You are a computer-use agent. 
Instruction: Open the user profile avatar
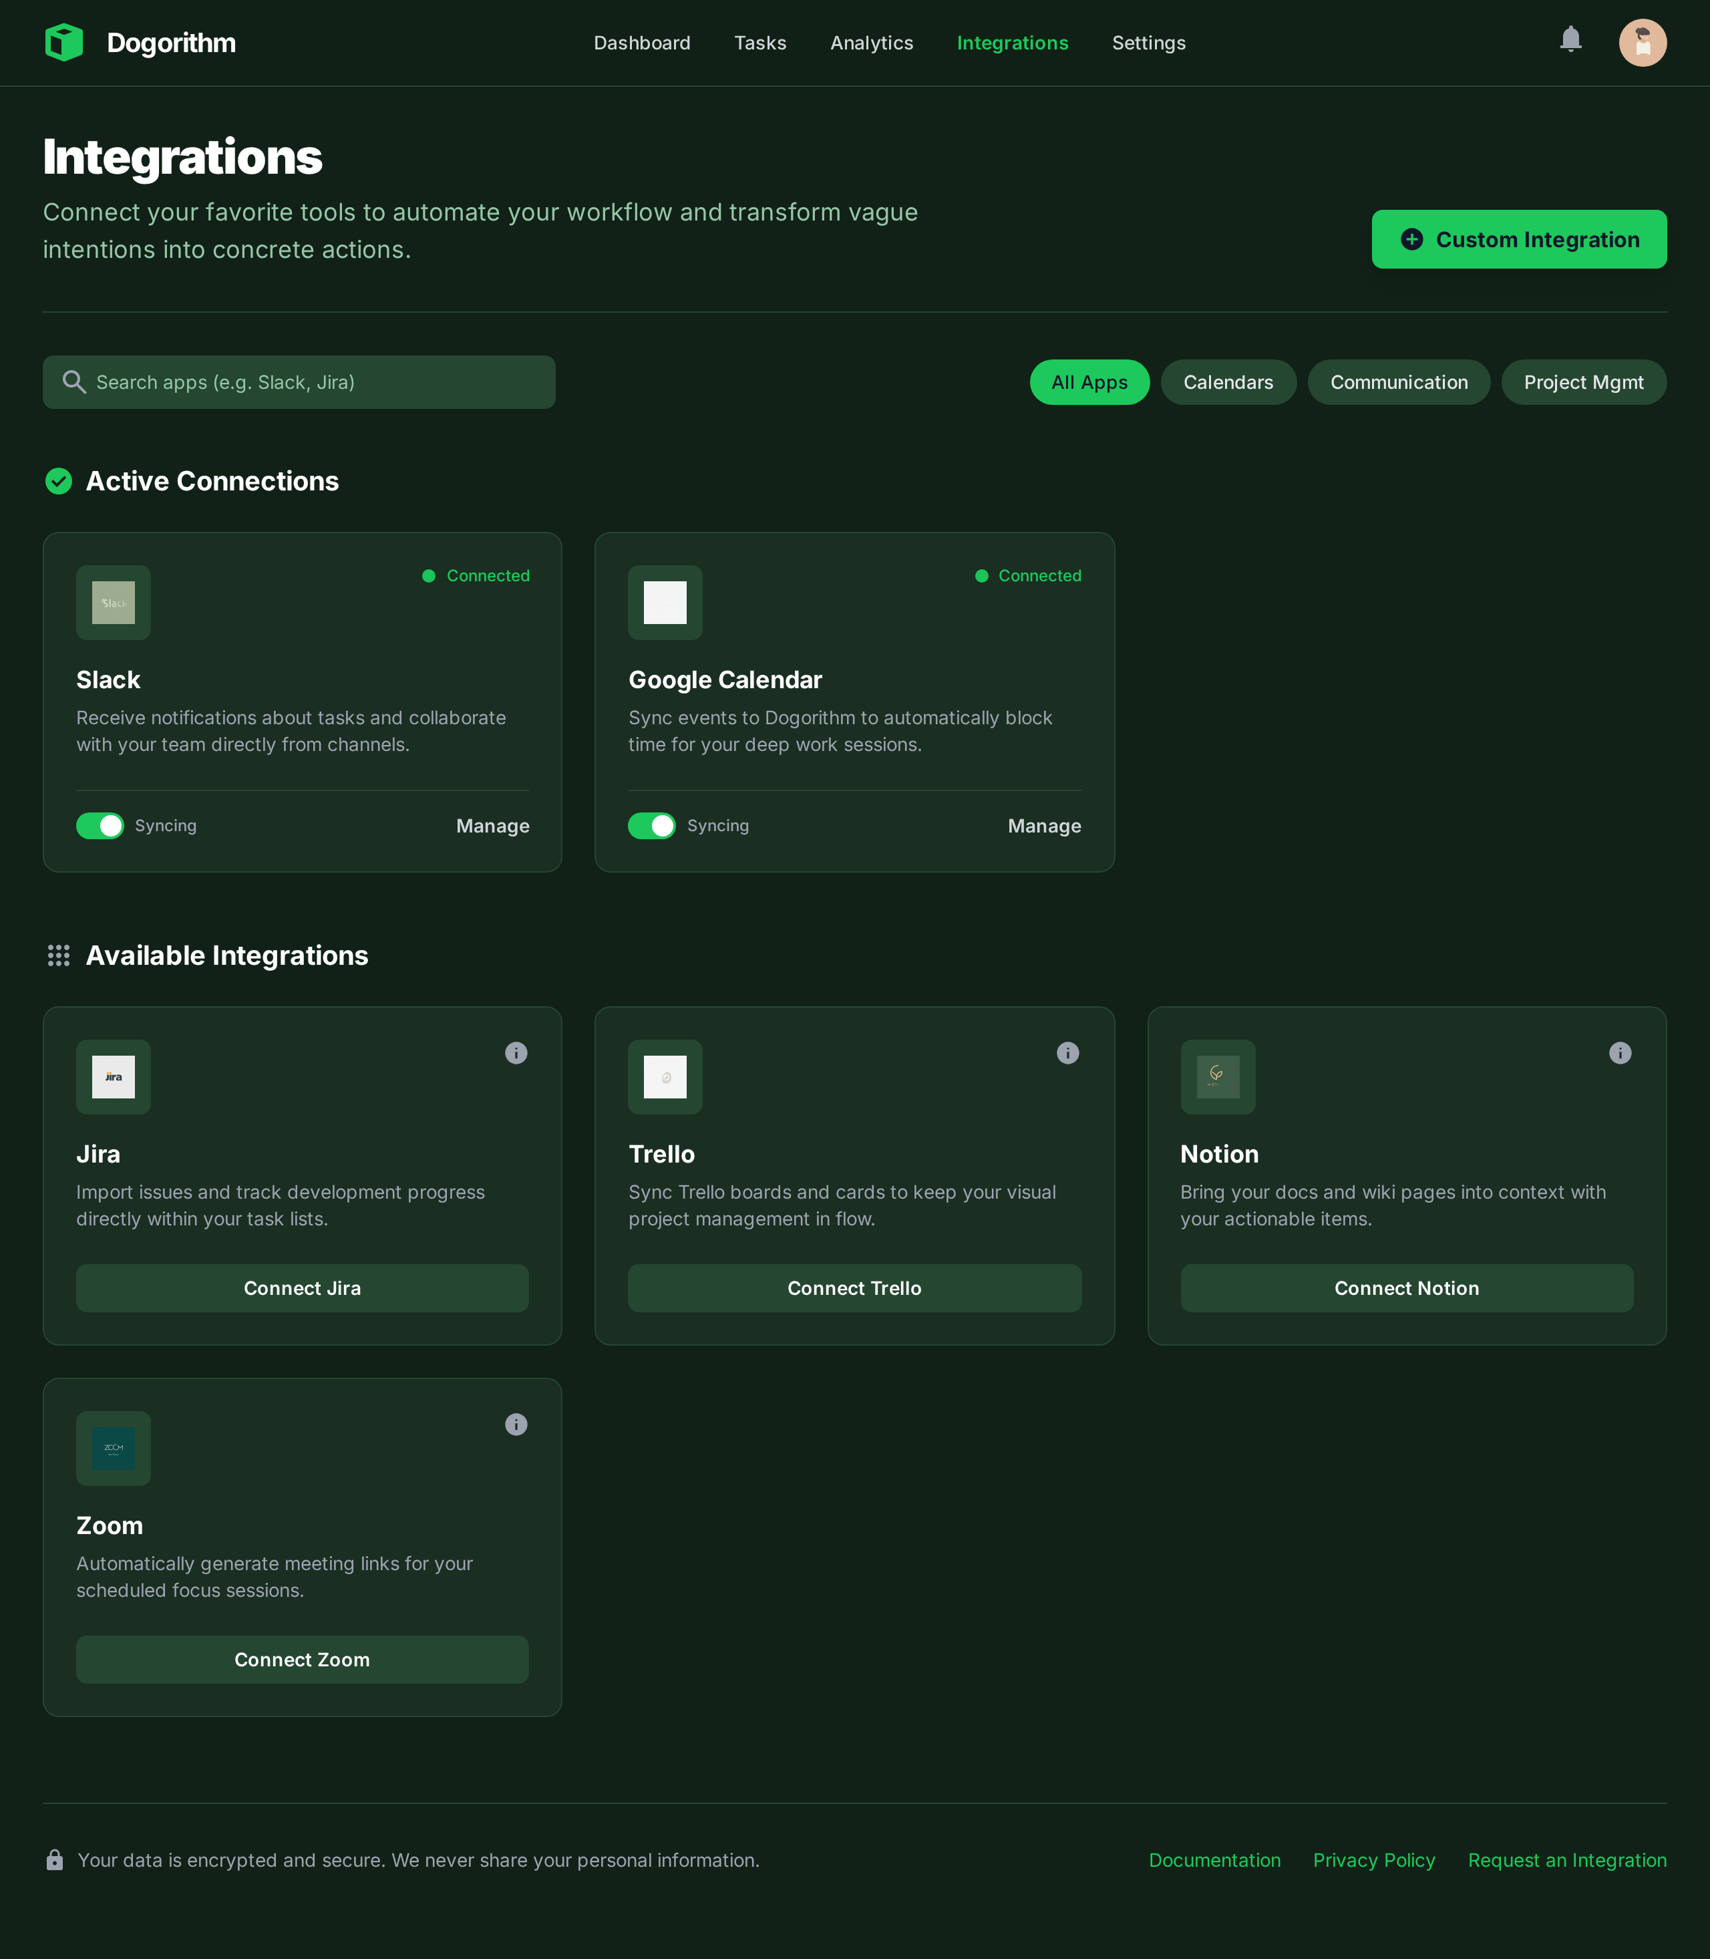[x=1643, y=43]
